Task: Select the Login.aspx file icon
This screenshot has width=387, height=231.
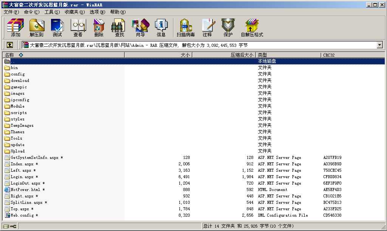Action: 7,177
